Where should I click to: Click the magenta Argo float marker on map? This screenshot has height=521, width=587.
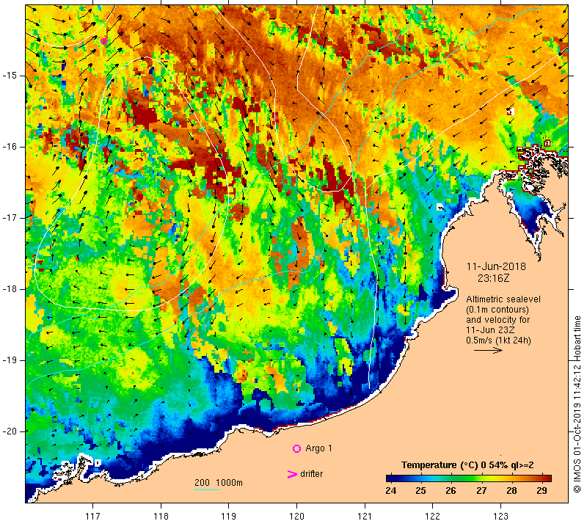[103, 41]
